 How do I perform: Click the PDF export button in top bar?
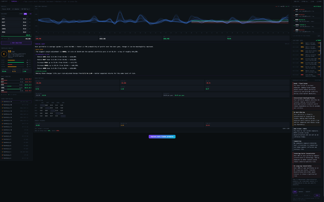point(312,2)
